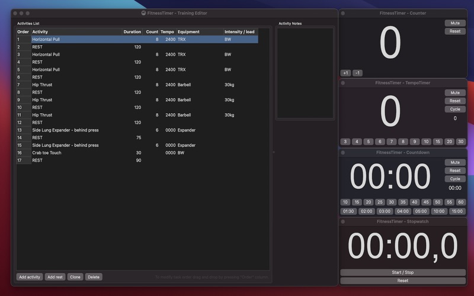Click the 30kg load cell in row 9
This screenshot has height=296, width=474.
pyautogui.click(x=241, y=99)
